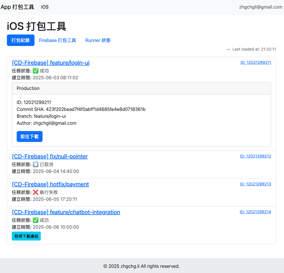Click the ID: 12021299211 text inside Production card
Viewport: 284px width, 273px height.
click(34, 103)
